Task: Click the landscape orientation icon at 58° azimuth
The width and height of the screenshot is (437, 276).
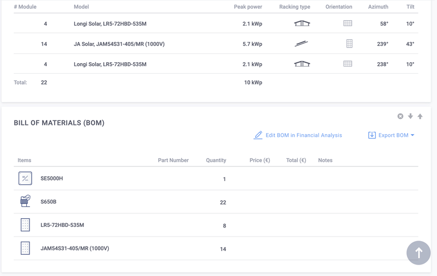Action: 347,23
